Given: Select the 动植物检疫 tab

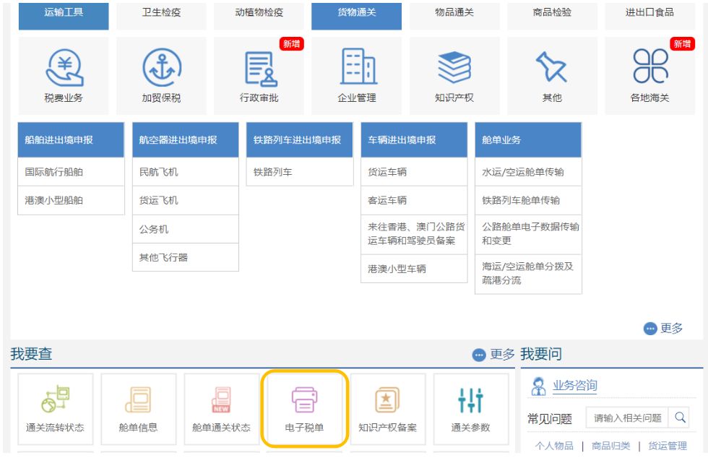Looking at the screenshot, I should (x=259, y=16).
